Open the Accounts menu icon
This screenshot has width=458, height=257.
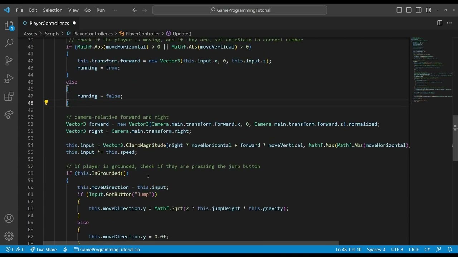click(9, 218)
